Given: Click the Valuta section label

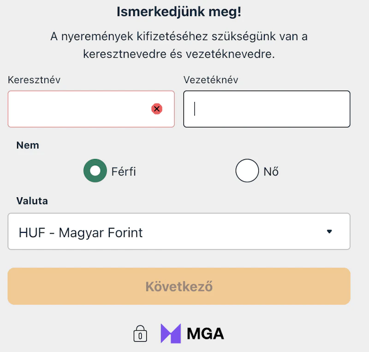Looking at the screenshot, I should pyautogui.click(x=32, y=201).
